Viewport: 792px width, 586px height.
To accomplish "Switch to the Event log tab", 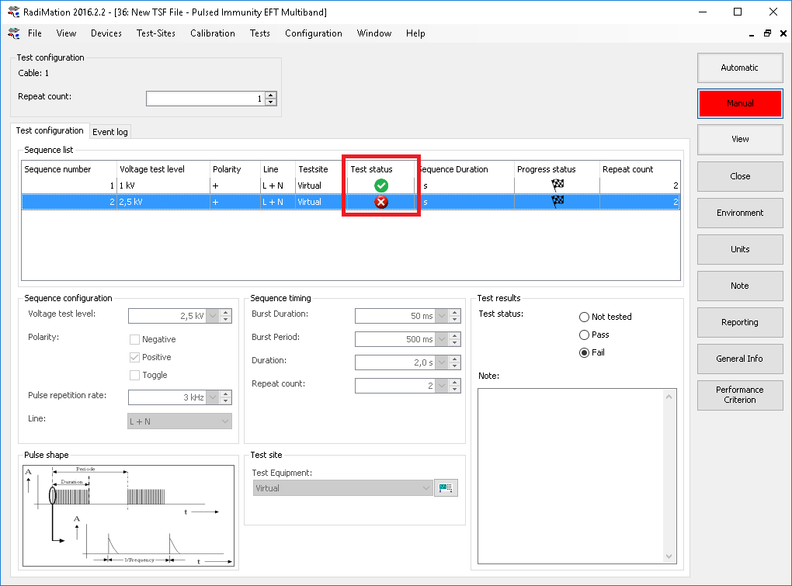I will 110,132.
